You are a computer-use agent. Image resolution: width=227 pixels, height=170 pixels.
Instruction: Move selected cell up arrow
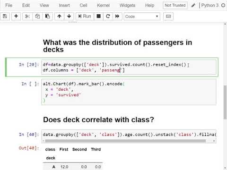pyautogui.click(x=59, y=16)
